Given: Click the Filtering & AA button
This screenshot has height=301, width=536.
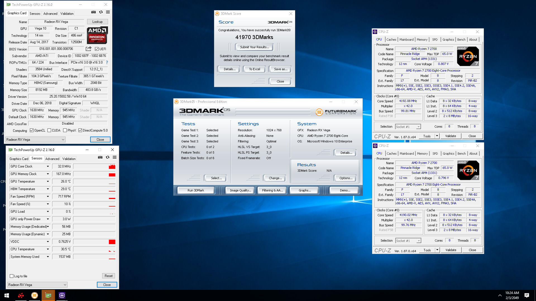Looking at the screenshot, I should pyautogui.click(x=272, y=190).
